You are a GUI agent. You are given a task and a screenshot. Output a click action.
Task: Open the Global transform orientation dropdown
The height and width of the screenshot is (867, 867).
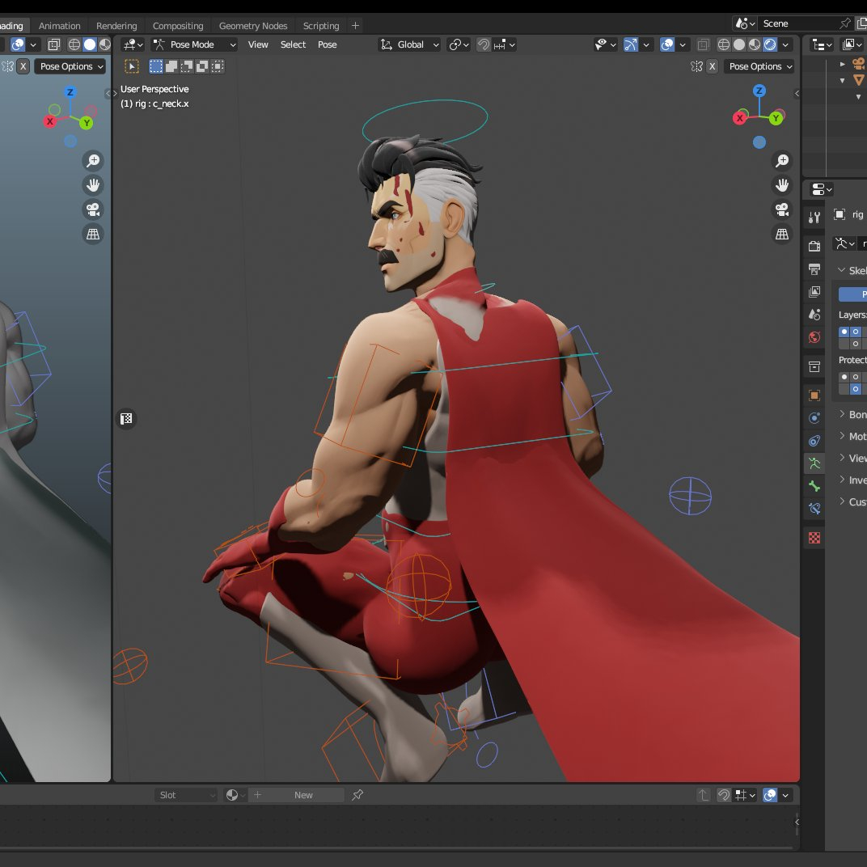(410, 44)
